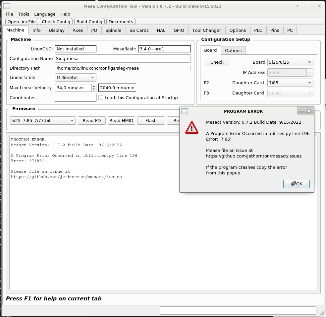Switch to the GPIO tab
This screenshot has height=317, width=326.
(179, 31)
